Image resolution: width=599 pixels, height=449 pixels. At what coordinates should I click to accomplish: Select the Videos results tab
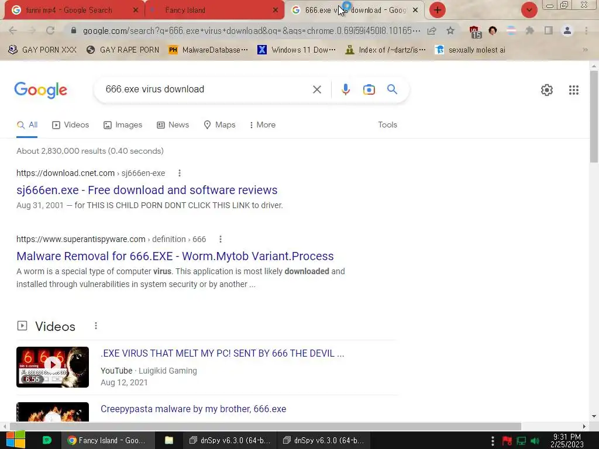coord(70,125)
